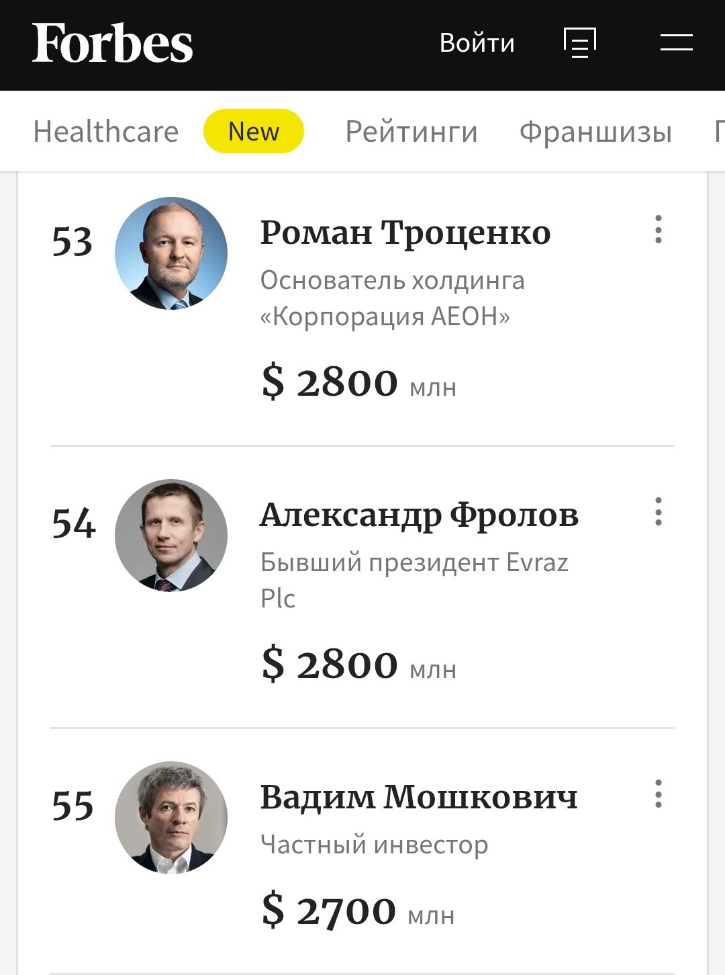Select the Healthcare tab
The image size is (725, 975).
pos(106,131)
